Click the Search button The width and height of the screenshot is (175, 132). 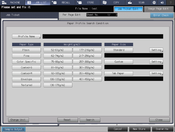click(90, 120)
